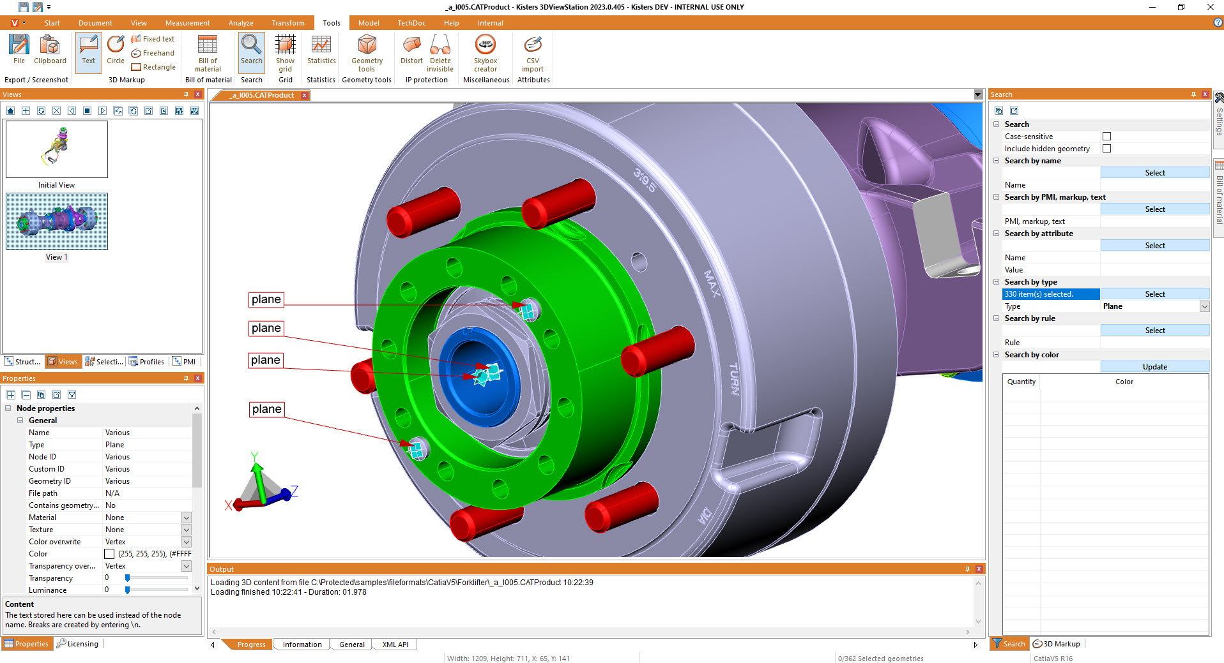1224x663 pixels.
Task: Click the add view plus icon
Action: pyautogui.click(x=26, y=111)
